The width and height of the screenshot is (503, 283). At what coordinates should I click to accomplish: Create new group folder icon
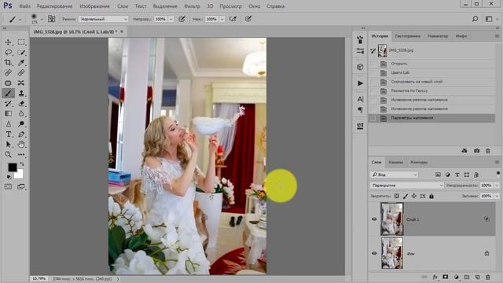467,277
